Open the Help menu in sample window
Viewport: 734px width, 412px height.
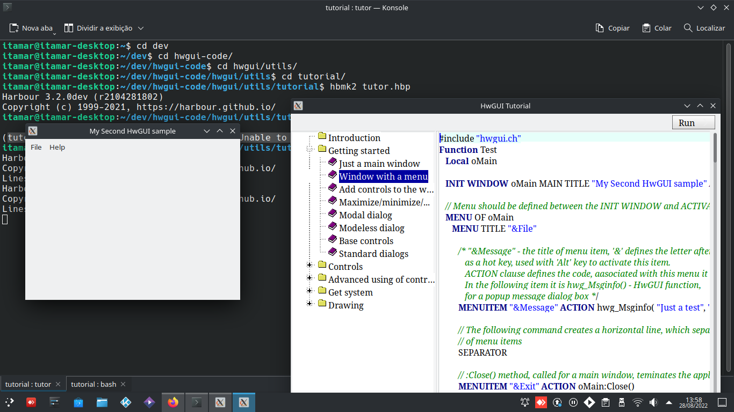tap(57, 148)
